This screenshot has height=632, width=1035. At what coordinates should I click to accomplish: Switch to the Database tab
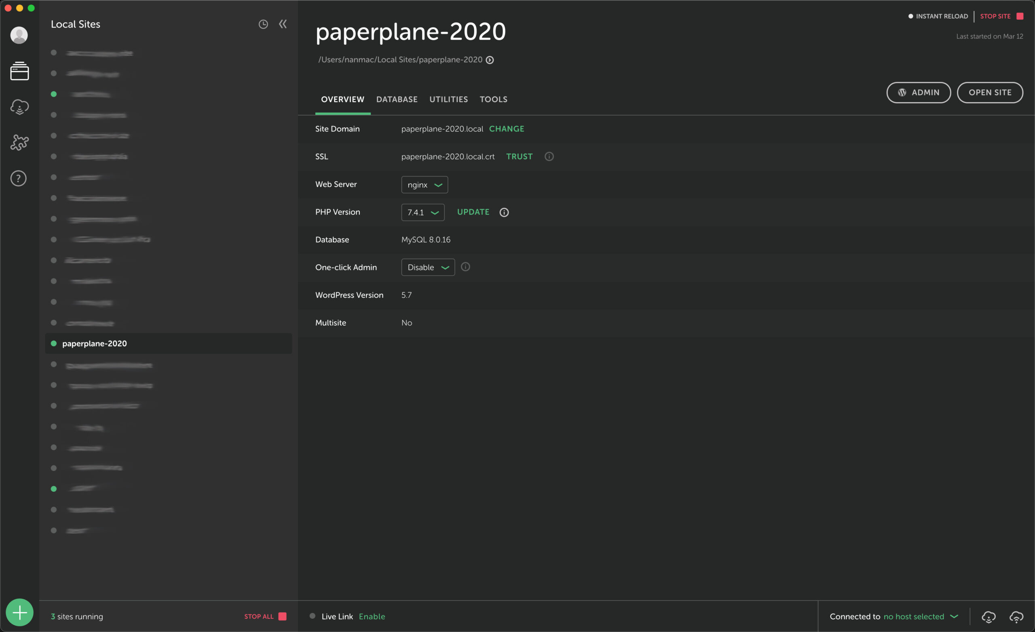pyautogui.click(x=397, y=99)
